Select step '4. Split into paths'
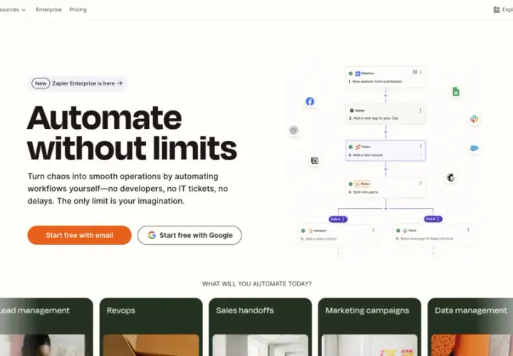Viewport: 513px width, 356px height. [385, 188]
